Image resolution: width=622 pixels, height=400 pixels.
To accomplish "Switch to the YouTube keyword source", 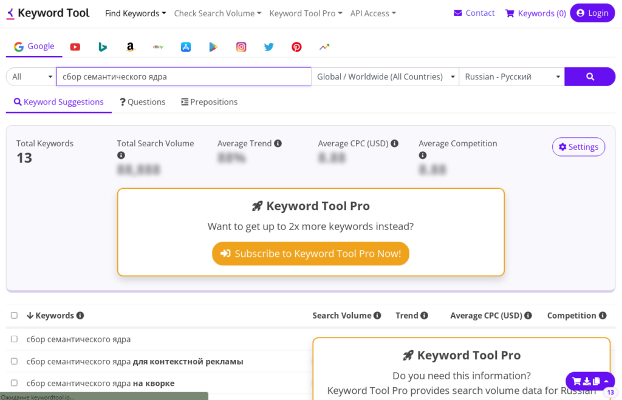I will coord(75,47).
